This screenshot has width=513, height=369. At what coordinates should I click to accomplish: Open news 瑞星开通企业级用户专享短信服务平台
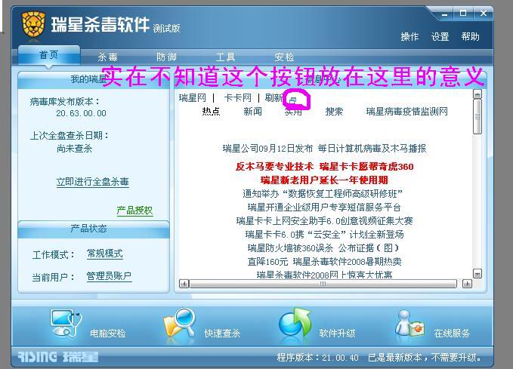tap(324, 208)
